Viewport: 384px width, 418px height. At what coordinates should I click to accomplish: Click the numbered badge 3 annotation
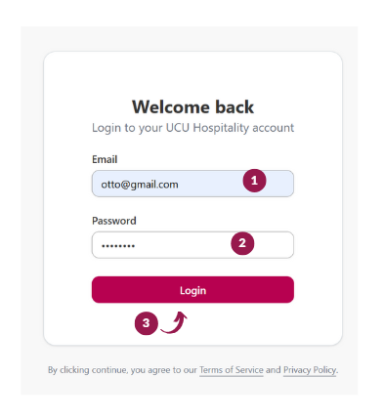(x=147, y=323)
